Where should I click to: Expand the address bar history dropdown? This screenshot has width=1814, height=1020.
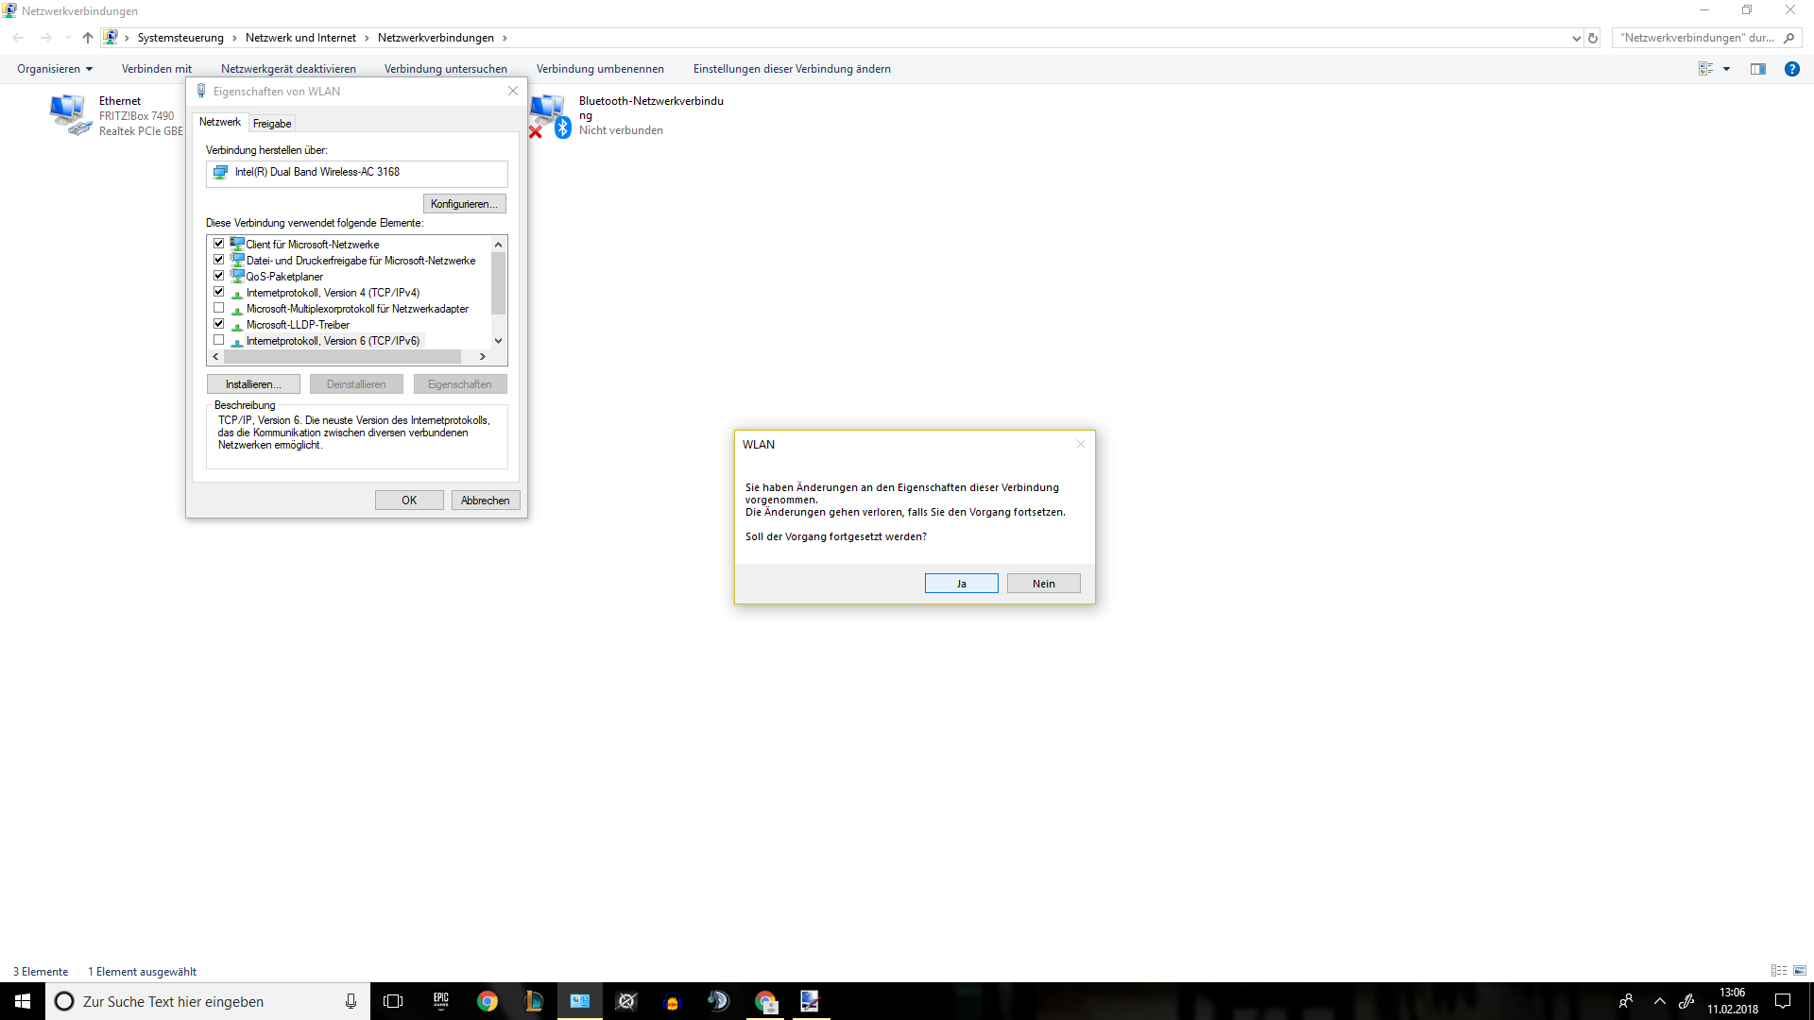coord(1576,38)
